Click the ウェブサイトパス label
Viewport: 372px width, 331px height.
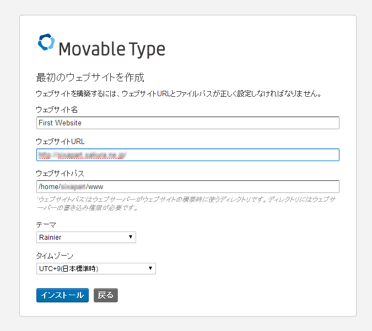(x=60, y=173)
